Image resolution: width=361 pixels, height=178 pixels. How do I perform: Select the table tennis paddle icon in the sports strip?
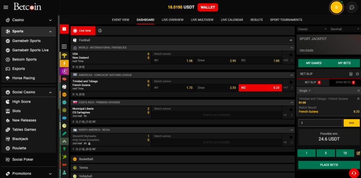64,157
